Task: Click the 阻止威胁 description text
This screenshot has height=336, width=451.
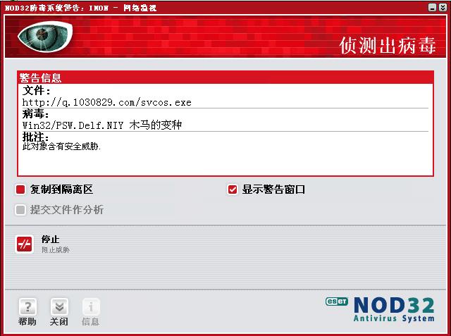Action: 56,250
